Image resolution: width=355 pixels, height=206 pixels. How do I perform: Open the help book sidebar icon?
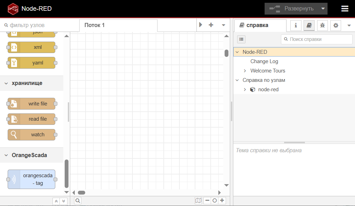click(309, 25)
